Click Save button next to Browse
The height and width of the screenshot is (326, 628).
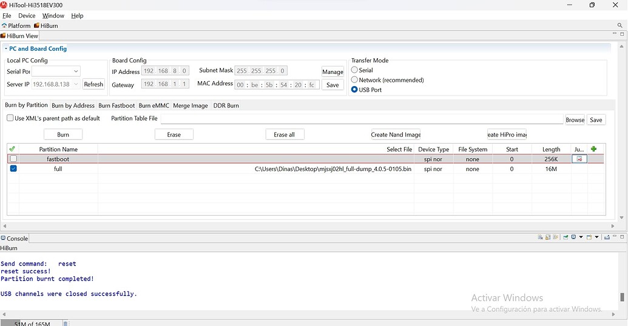point(596,119)
